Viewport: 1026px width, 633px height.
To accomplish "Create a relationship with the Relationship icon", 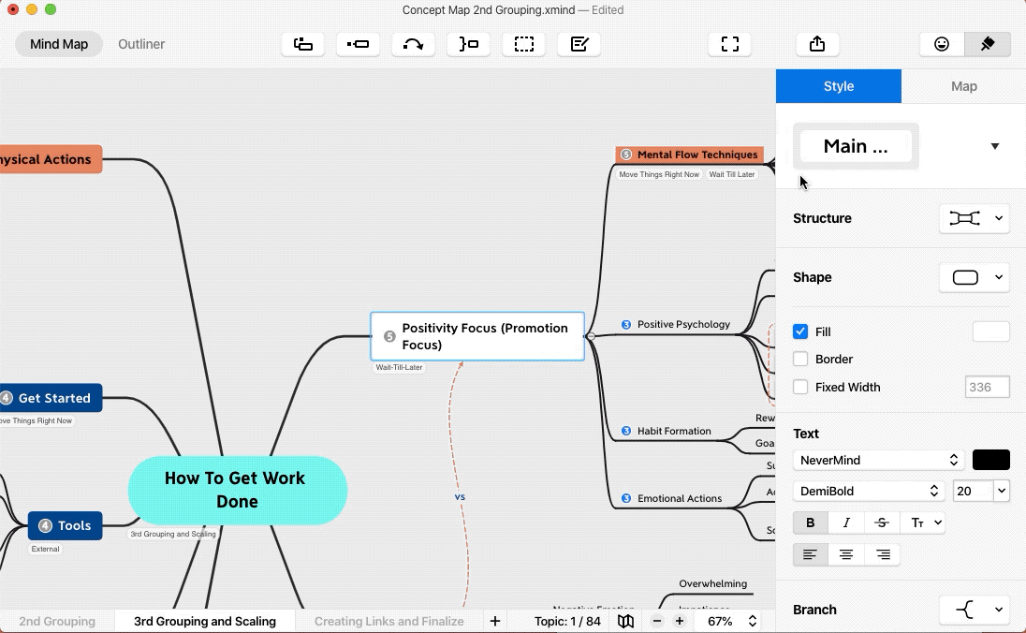I will click(x=413, y=43).
